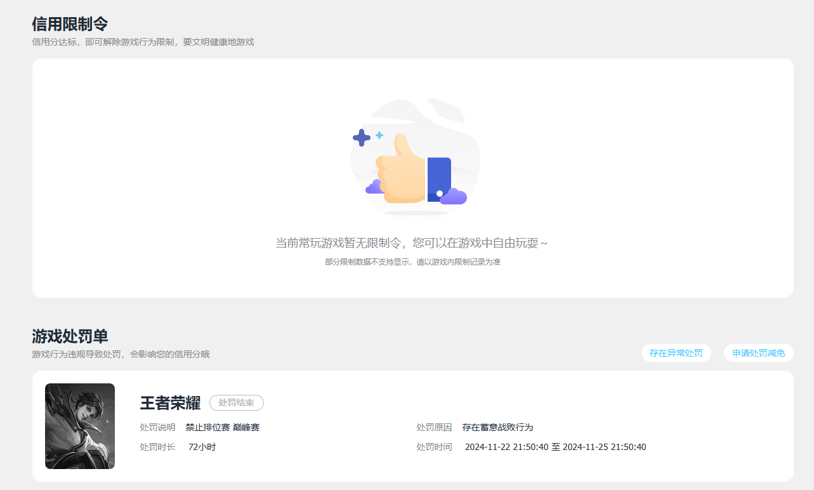
Task: Click the 游戏行为违规导致处罚 subtitle
Action: click(x=121, y=354)
